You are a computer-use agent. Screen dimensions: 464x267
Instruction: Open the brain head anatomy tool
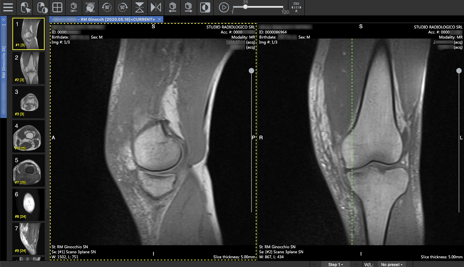[x=90, y=7]
